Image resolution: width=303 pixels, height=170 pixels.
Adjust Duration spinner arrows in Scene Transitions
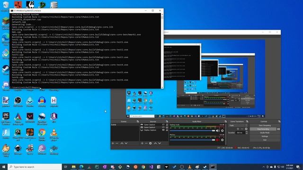point(247,133)
